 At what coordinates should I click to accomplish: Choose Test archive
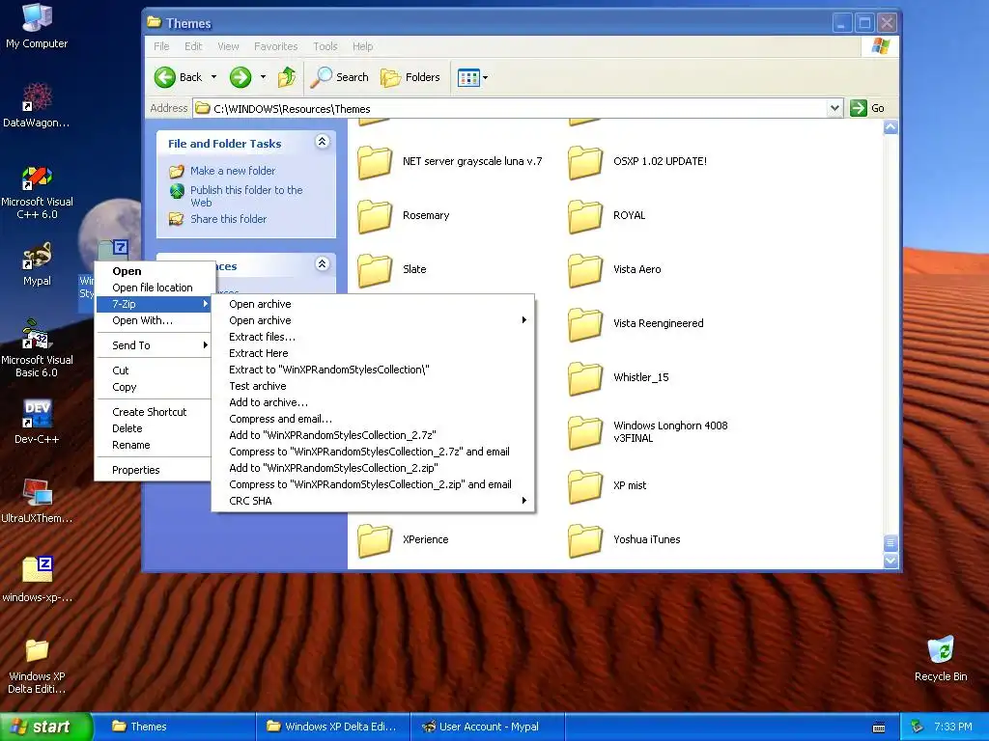coord(374,386)
